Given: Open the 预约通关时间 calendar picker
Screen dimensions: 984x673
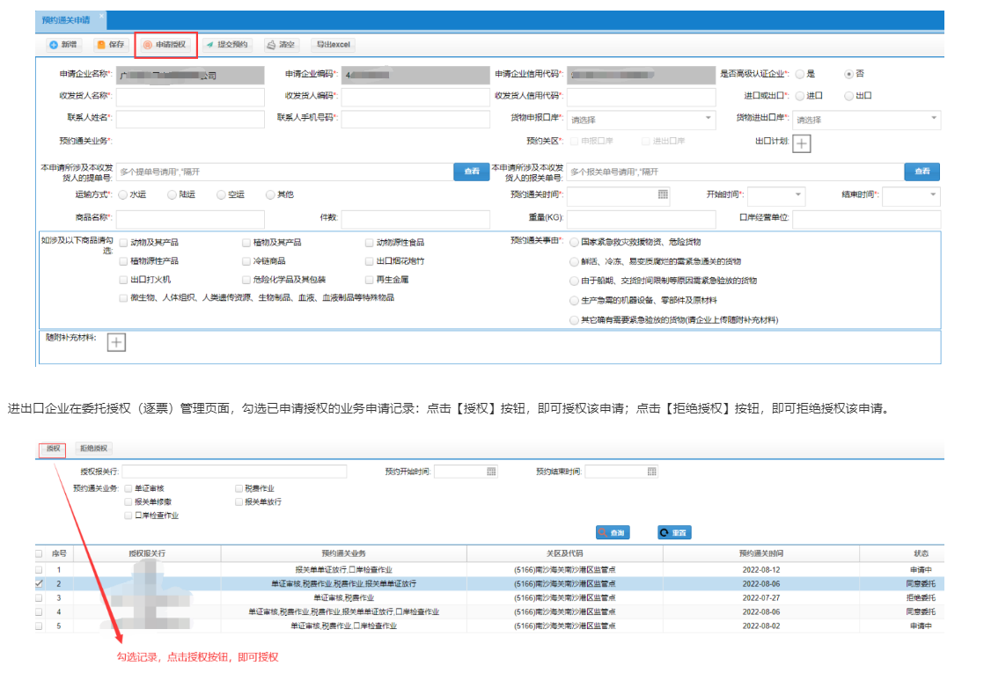Looking at the screenshot, I should tap(663, 194).
